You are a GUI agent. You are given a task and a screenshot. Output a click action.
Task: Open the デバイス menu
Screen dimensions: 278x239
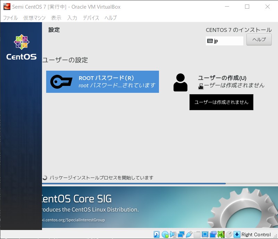coord(91,18)
